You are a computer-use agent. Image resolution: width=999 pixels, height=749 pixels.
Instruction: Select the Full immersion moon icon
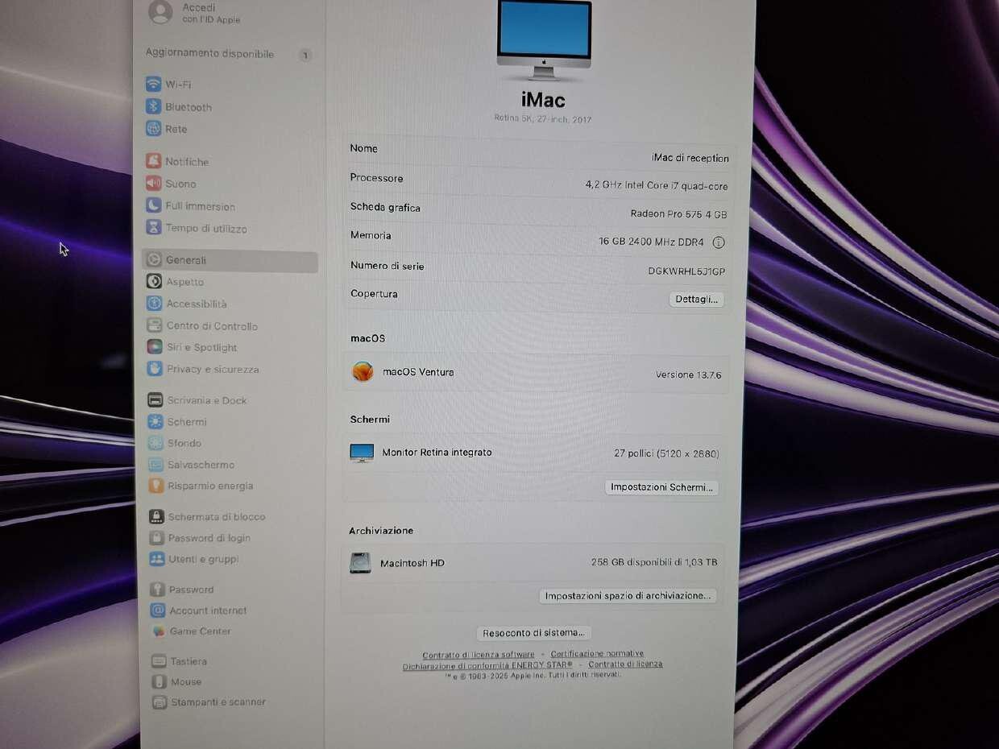(153, 206)
